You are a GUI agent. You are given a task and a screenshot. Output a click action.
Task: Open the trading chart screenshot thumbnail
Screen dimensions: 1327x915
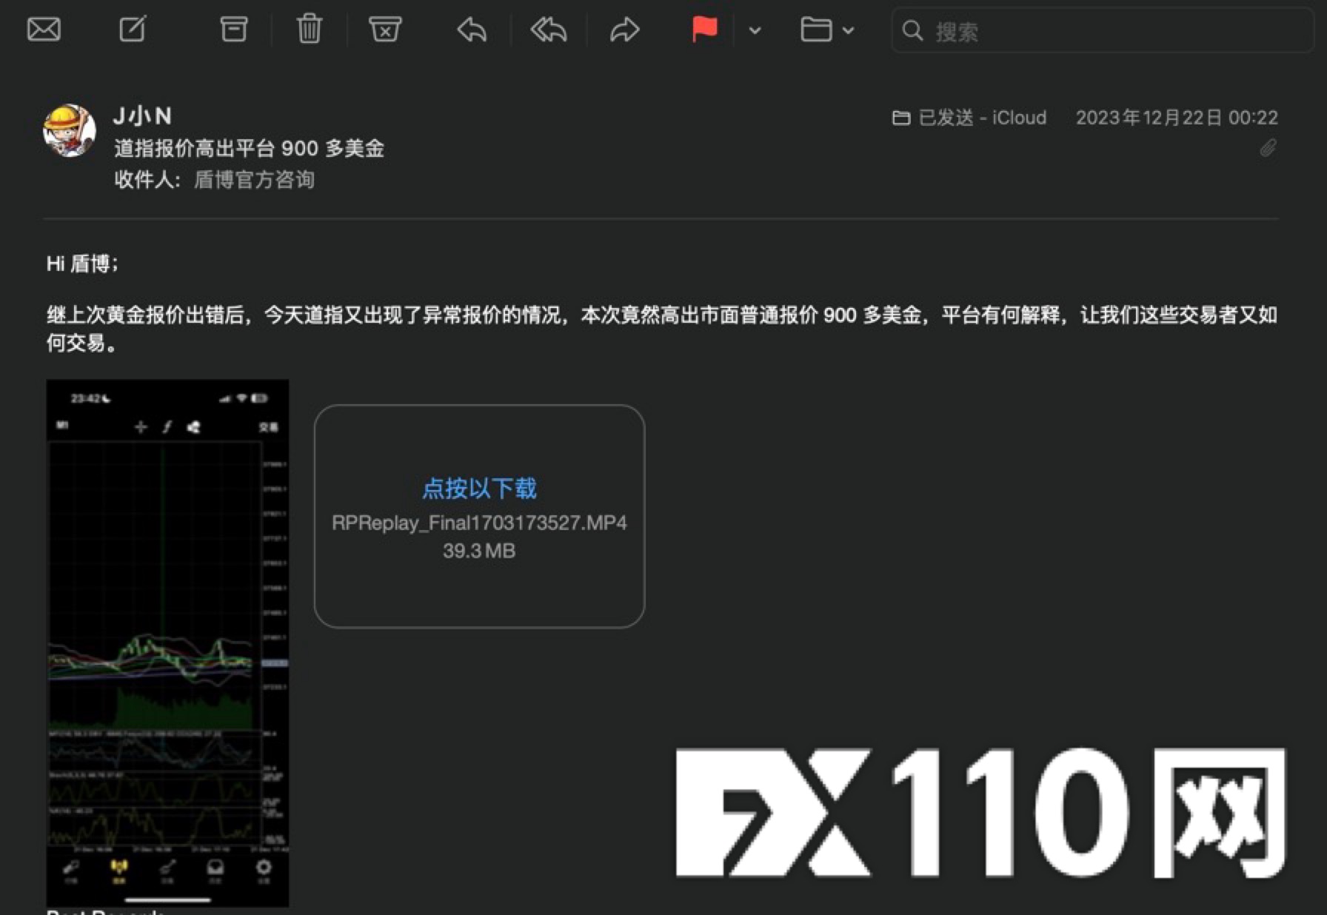167,643
